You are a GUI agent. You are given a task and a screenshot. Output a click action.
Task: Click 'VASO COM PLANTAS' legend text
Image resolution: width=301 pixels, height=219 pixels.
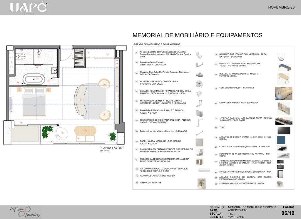150,183
